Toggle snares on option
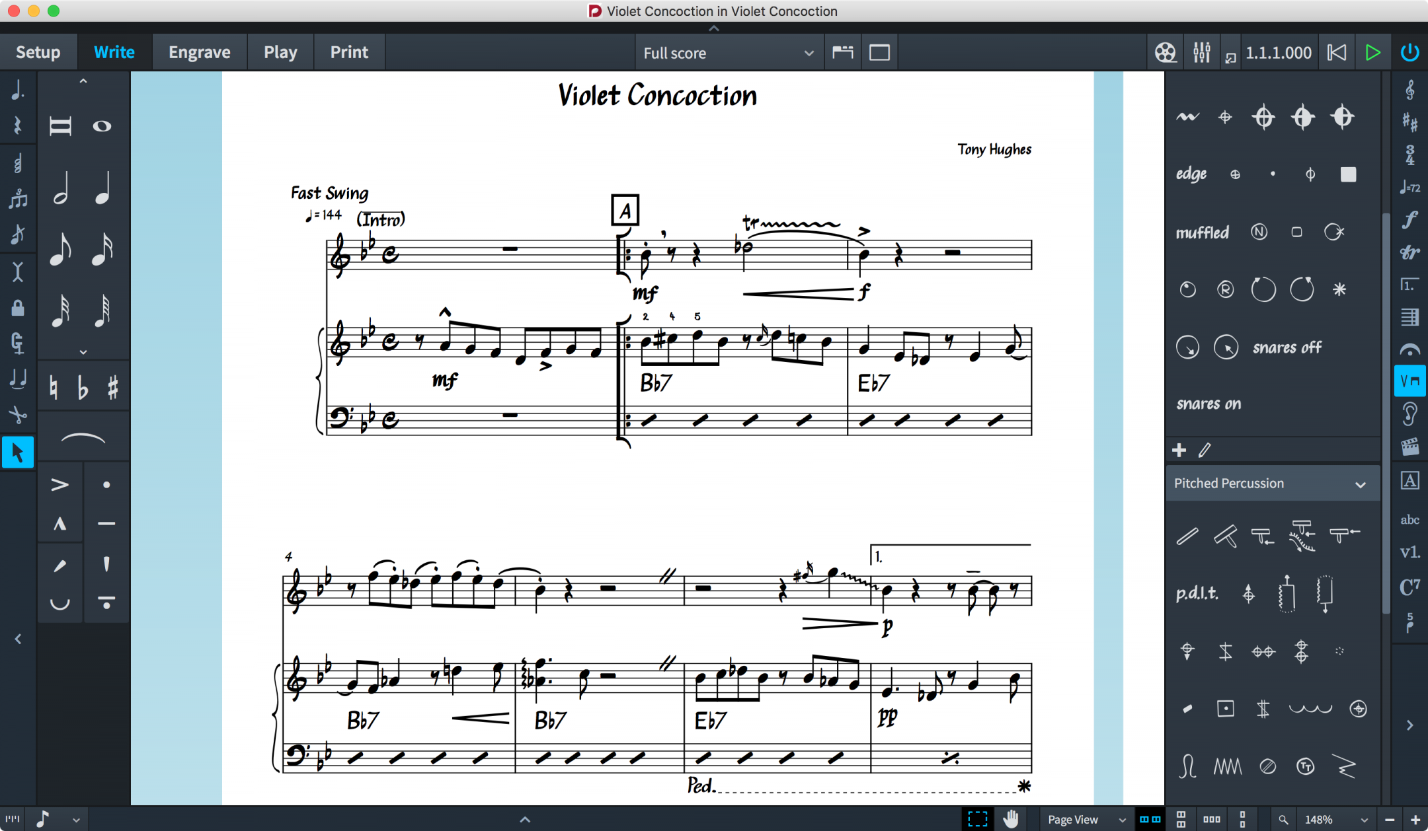Screen dimensions: 1428x831 coord(1209,403)
